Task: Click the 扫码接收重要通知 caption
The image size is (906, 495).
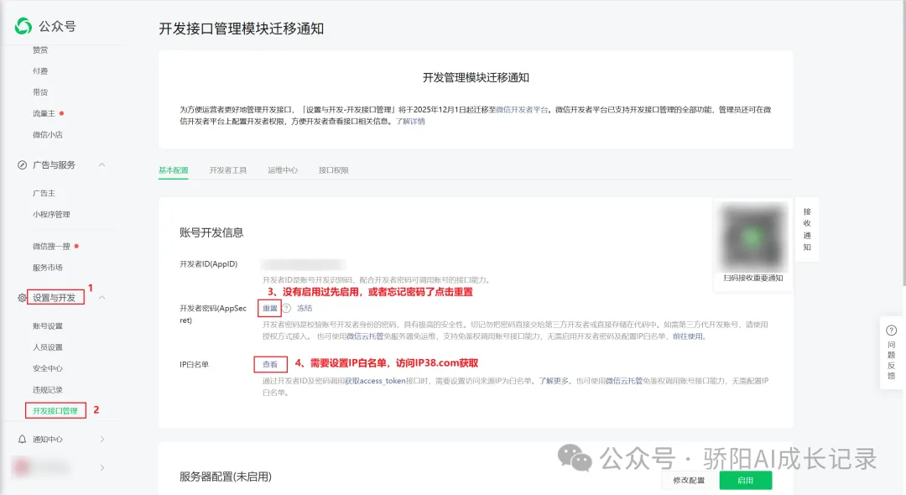Action: tap(752, 279)
